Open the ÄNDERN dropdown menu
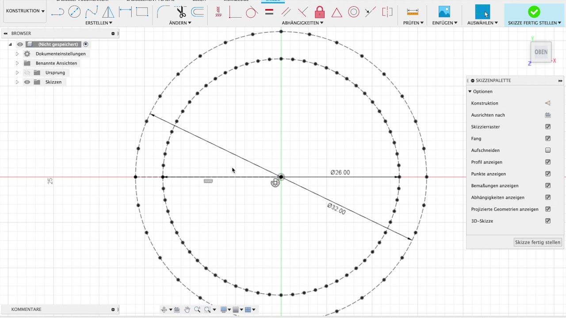 [180, 23]
